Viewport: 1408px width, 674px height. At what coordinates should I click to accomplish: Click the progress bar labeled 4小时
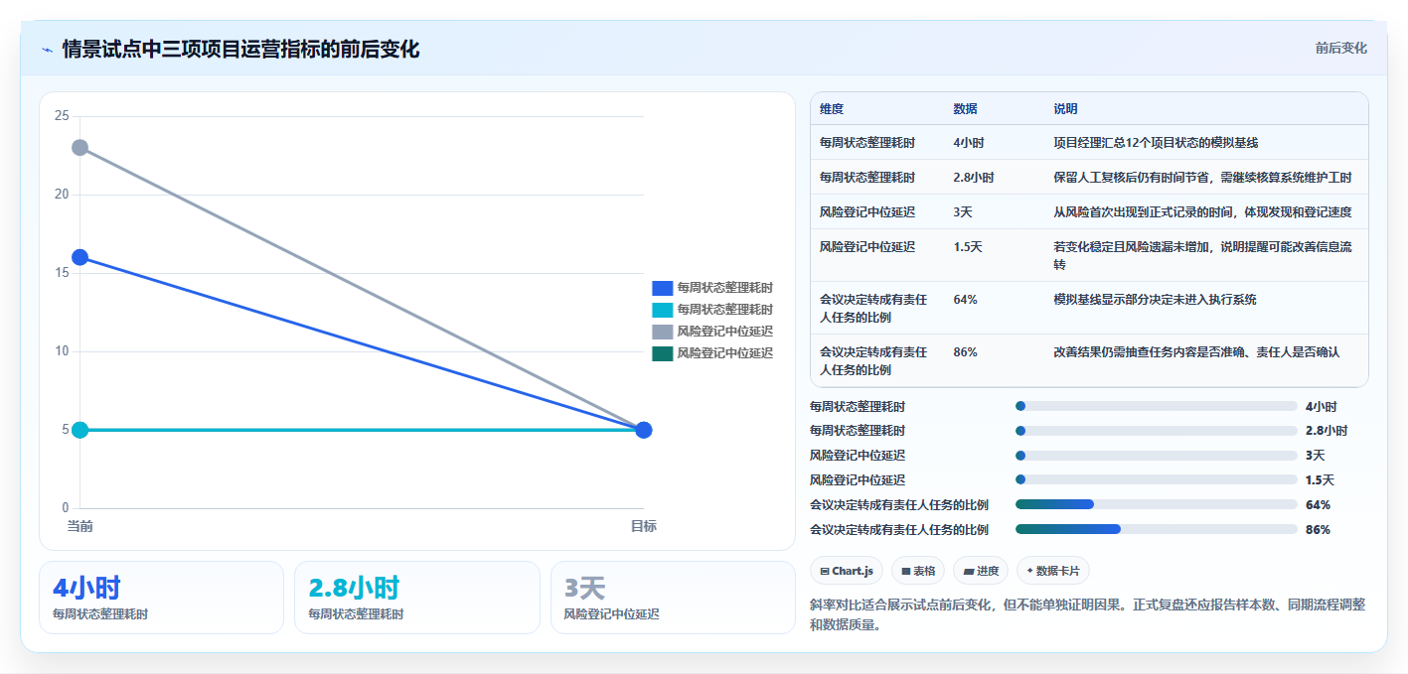click(x=1157, y=406)
